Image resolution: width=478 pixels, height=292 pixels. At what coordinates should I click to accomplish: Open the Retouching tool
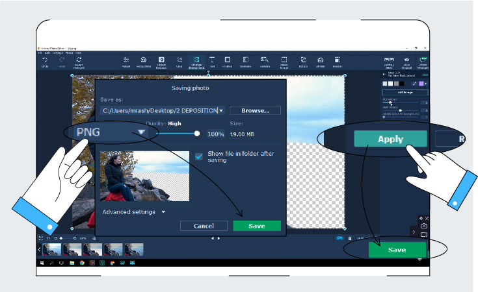point(143,62)
